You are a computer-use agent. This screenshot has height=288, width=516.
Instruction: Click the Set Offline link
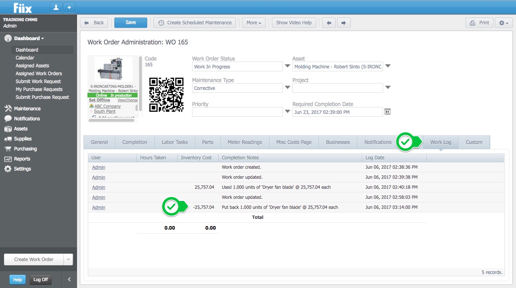point(100,100)
